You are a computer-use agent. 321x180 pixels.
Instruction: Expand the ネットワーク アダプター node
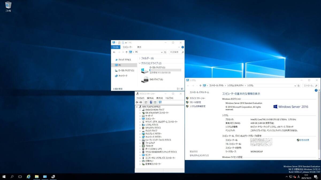coord(140,137)
